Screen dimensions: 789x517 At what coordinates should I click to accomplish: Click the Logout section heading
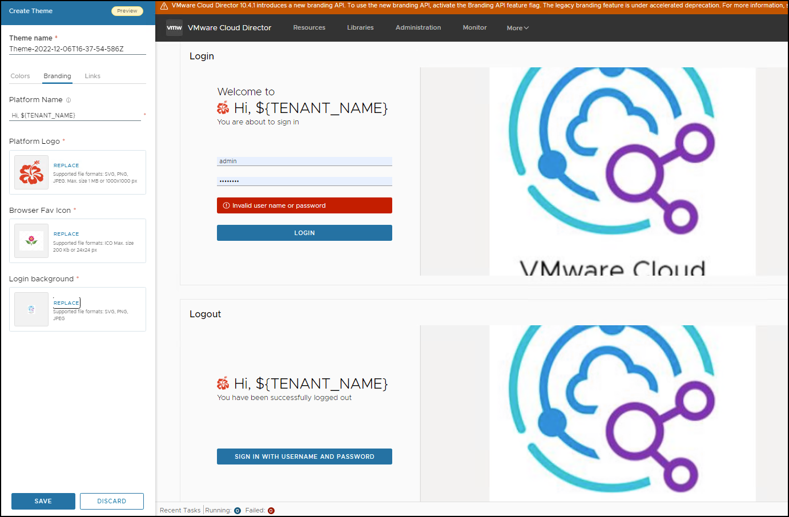[x=206, y=314]
